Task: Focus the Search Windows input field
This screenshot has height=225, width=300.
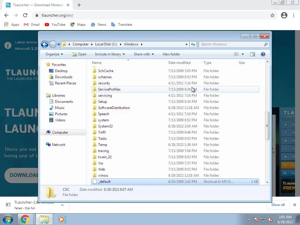Action: coord(231,45)
